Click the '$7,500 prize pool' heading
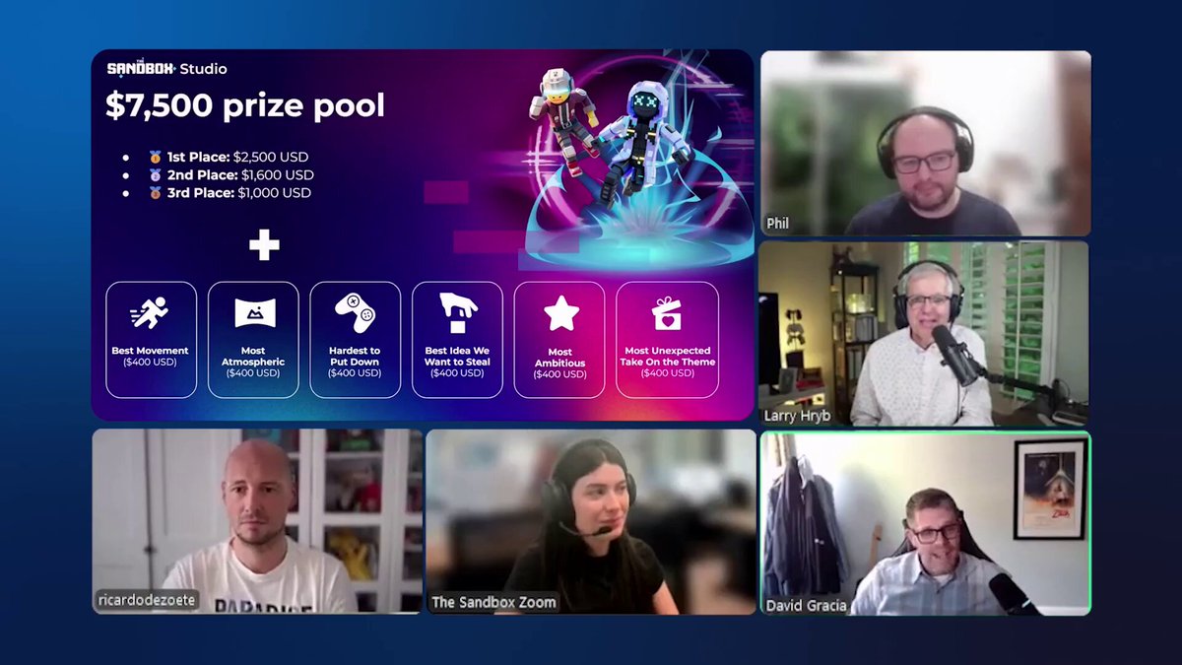This screenshot has height=665, width=1182. pos(245,106)
